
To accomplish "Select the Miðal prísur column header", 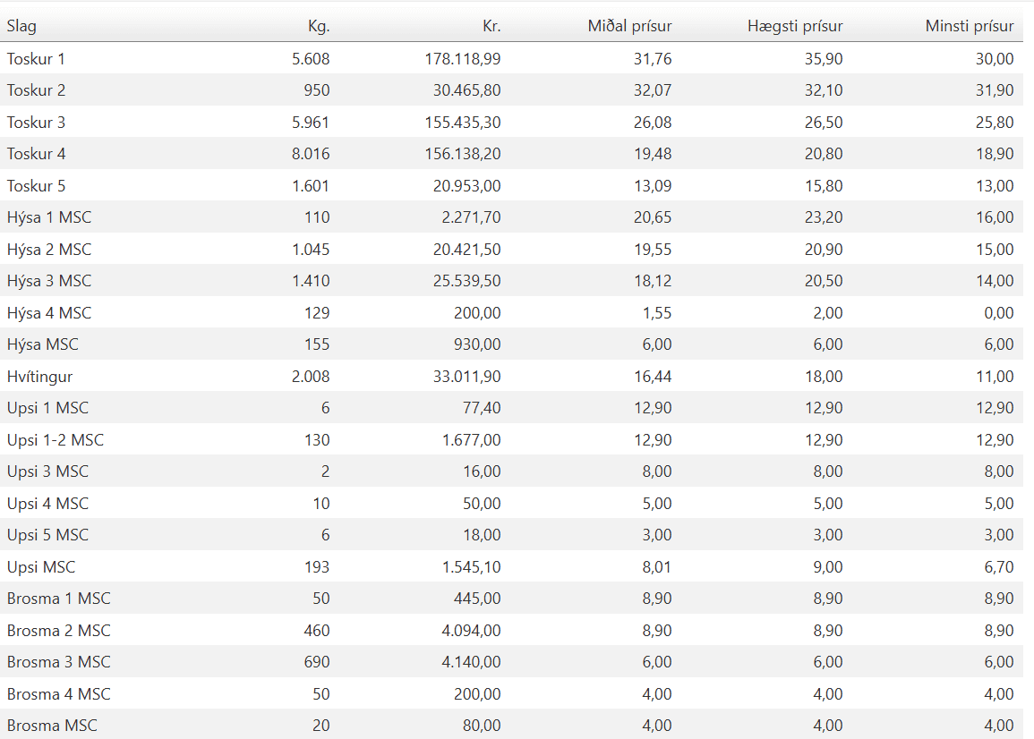I will [x=629, y=26].
